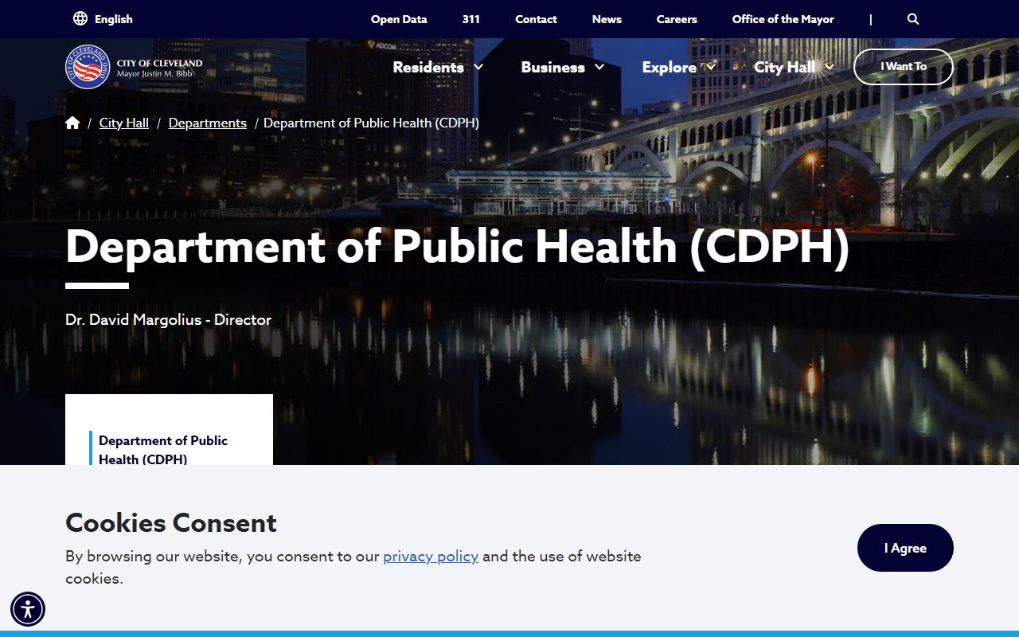Click the I Want To button
Screen dimensions: 1019x637
[x=904, y=67]
